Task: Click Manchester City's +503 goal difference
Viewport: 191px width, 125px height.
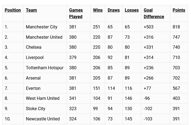Action: click(x=149, y=27)
